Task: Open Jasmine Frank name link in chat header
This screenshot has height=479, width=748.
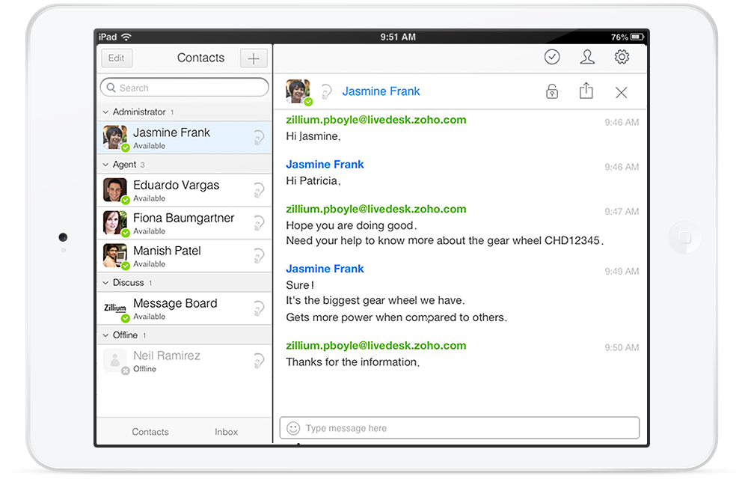Action: 381,91
